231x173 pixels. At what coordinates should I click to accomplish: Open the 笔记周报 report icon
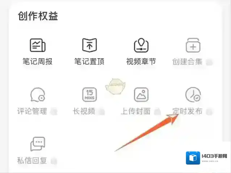click(38, 45)
